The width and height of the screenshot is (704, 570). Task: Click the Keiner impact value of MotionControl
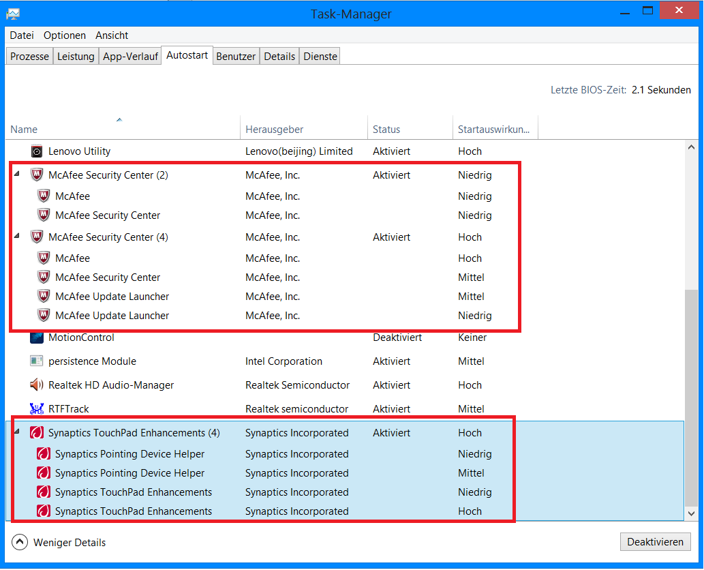(x=472, y=337)
